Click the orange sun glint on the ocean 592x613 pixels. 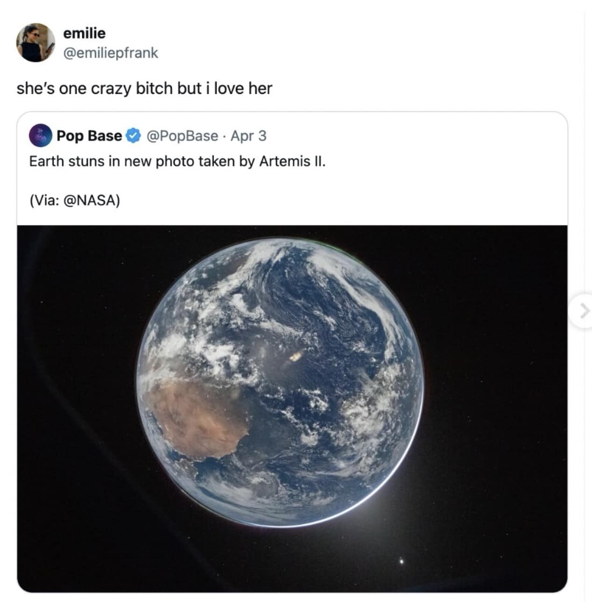[295, 357]
